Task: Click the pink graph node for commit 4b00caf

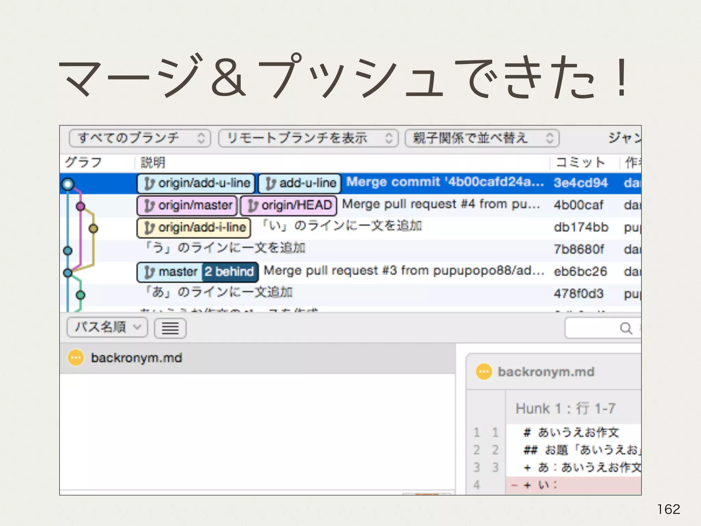Action: (x=80, y=206)
